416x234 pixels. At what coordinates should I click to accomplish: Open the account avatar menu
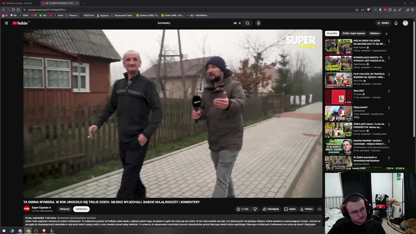[405, 23]
